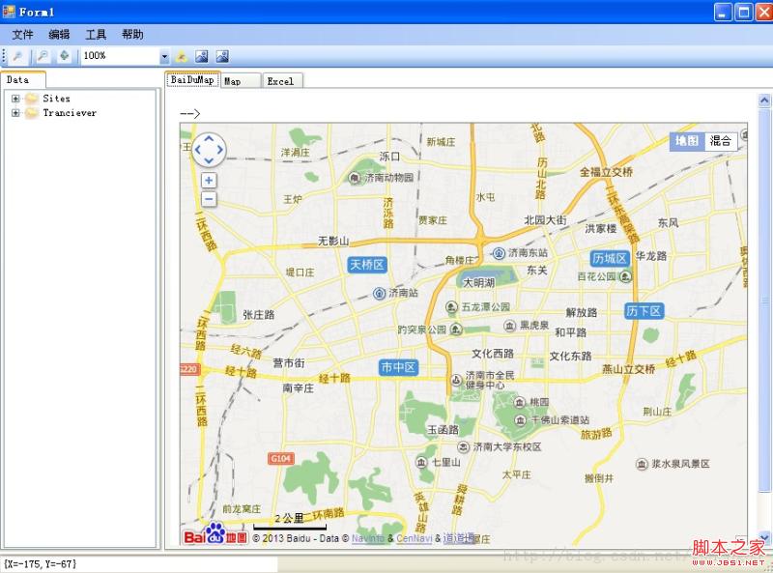The width and height of the screenshot is (773, 573).
Task: Click the green pan arrows toolbar icon
Action: tap(64, 56)
